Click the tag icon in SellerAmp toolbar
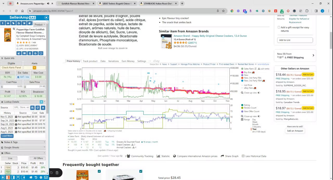 [x=13, y=23]
